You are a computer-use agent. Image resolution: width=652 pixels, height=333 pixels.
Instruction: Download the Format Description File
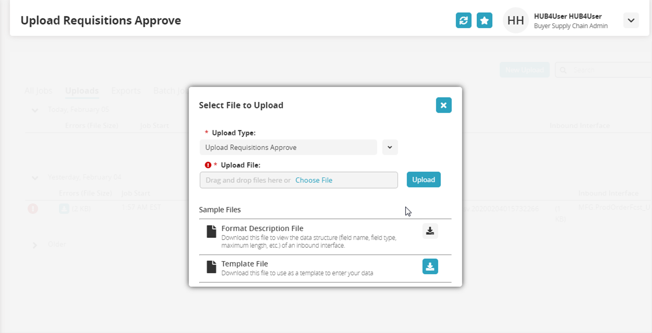430,231
